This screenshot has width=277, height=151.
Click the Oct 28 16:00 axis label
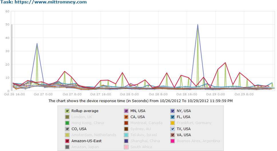click(x=187, y=94)
